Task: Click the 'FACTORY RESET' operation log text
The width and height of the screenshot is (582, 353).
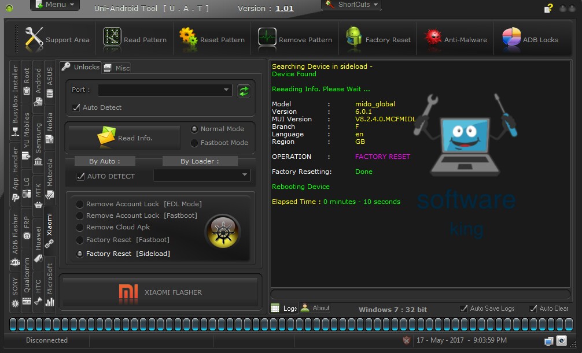Action: pyautogui.click(x=382, y=157)
